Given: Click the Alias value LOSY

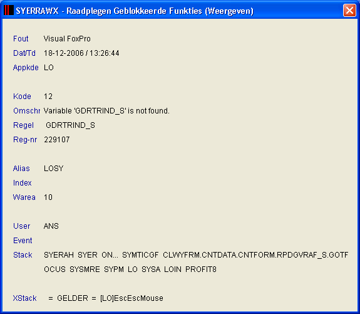Looking at the screenshot, I should [x=53, y=169].
